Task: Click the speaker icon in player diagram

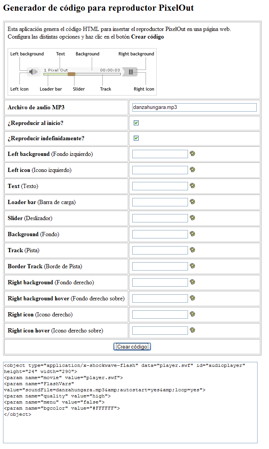Action: pyautogui.click(x=34, y=72)
